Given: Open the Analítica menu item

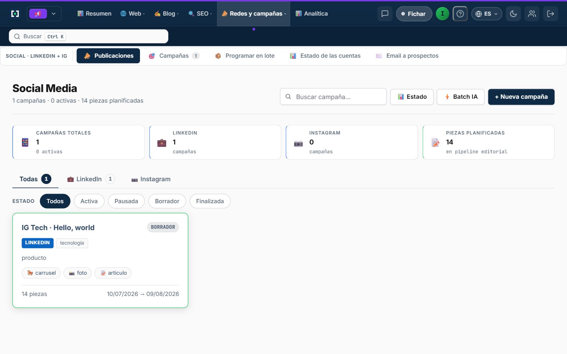Looking at the screenshot, I should [312, 13].
